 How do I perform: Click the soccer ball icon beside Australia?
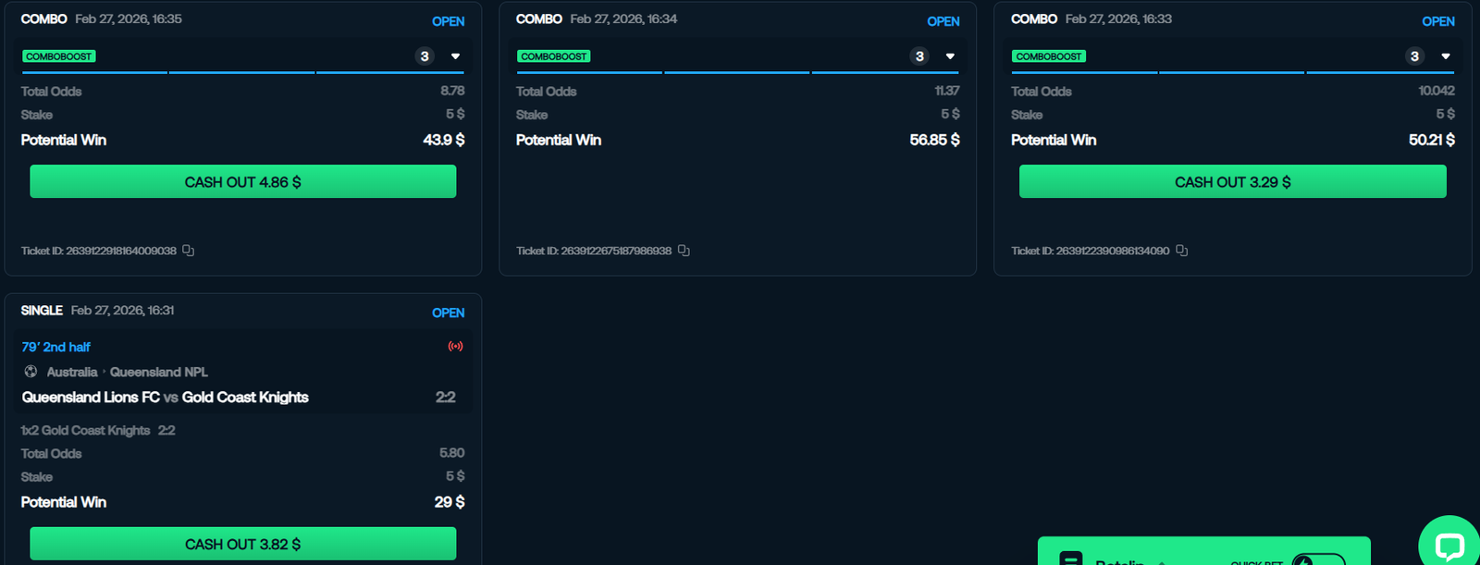click(31, 372)
